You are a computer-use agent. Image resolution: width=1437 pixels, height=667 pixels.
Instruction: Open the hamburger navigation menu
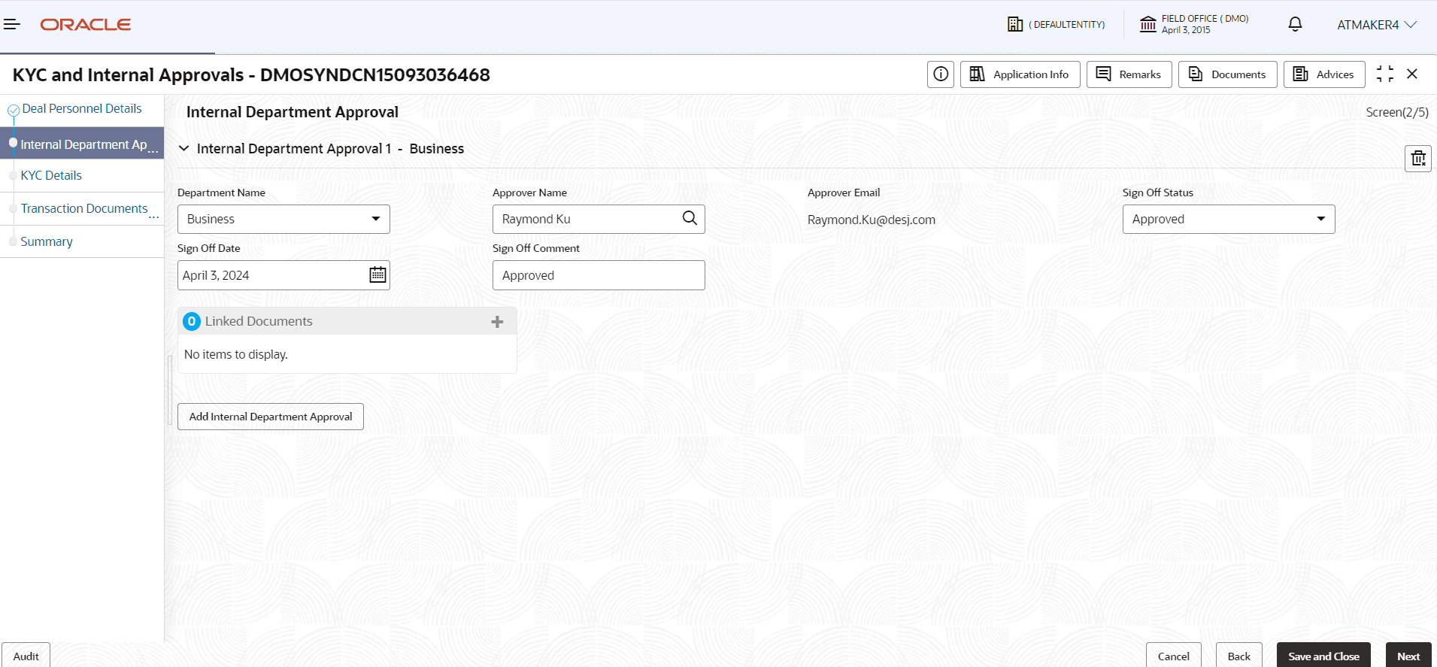click(x=12, y=25)
